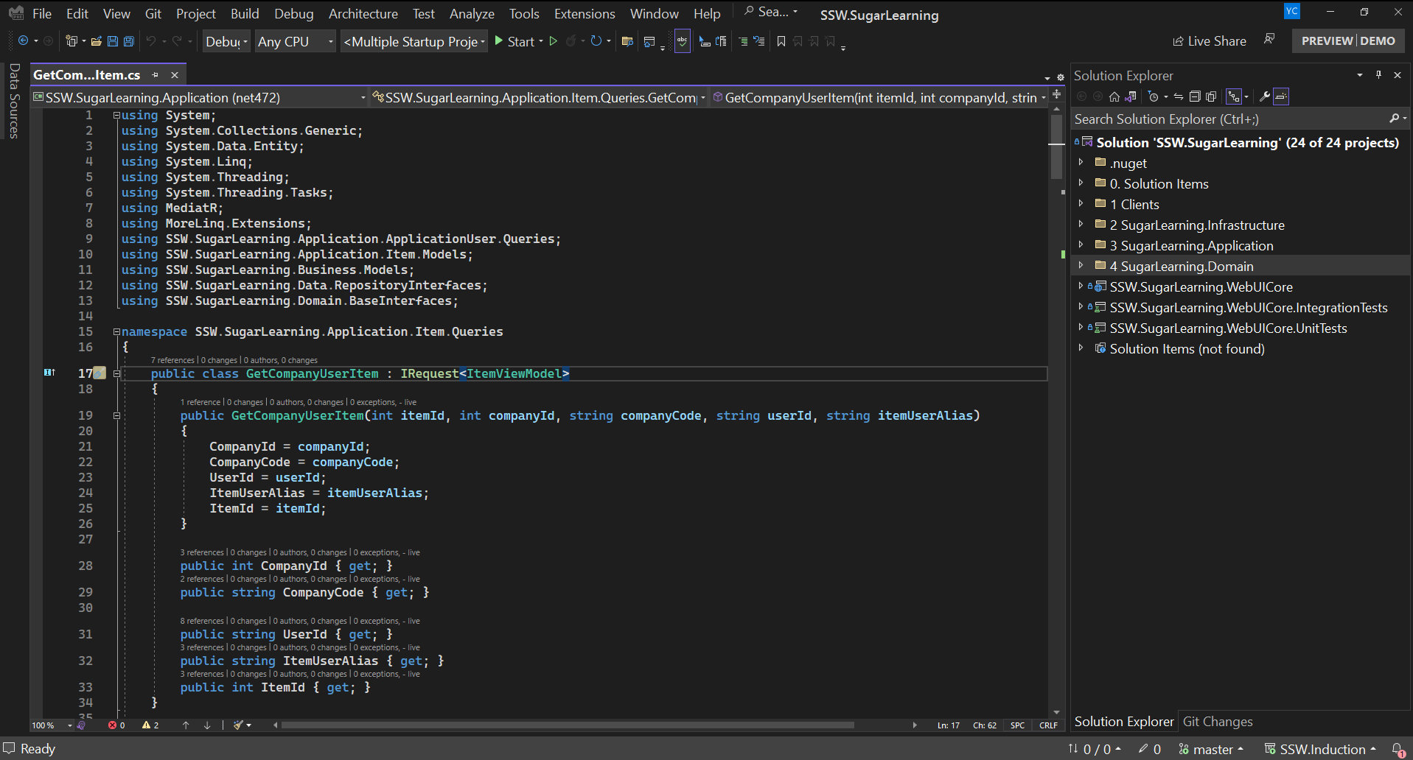Open Properties wrench icon in Solution Explorer
Image resolution: width=1413 pixels, height=760 pixels.
pyautogui.click(x=1264, y=96)
